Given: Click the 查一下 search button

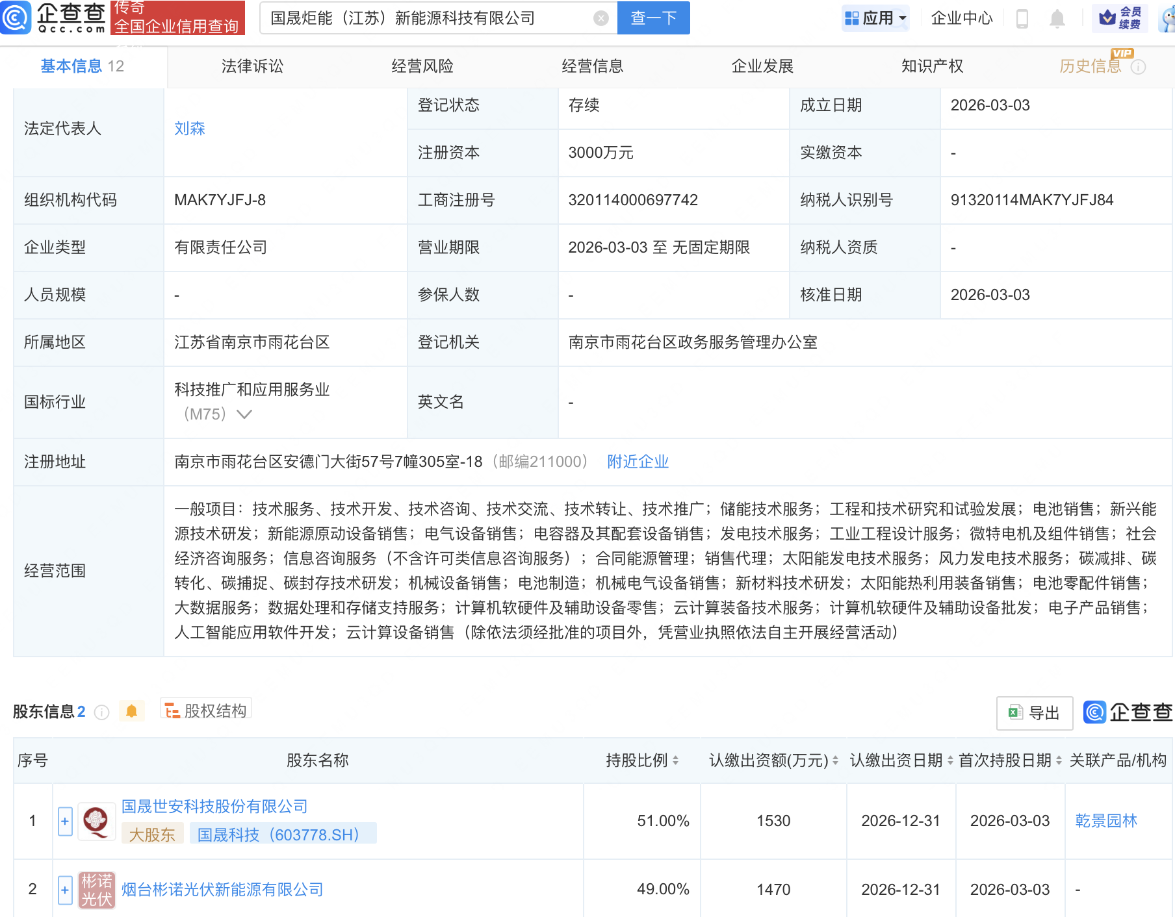Looking at the screenshot, I should coord(652,18).
